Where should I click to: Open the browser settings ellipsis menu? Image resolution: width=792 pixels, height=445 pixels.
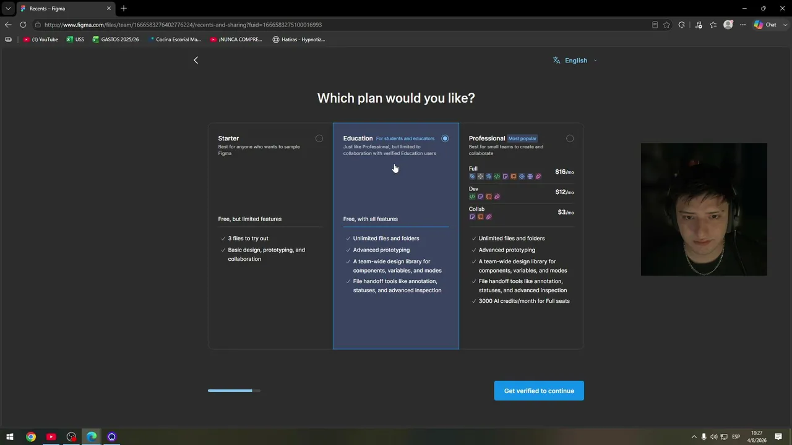tap(742, 25)
